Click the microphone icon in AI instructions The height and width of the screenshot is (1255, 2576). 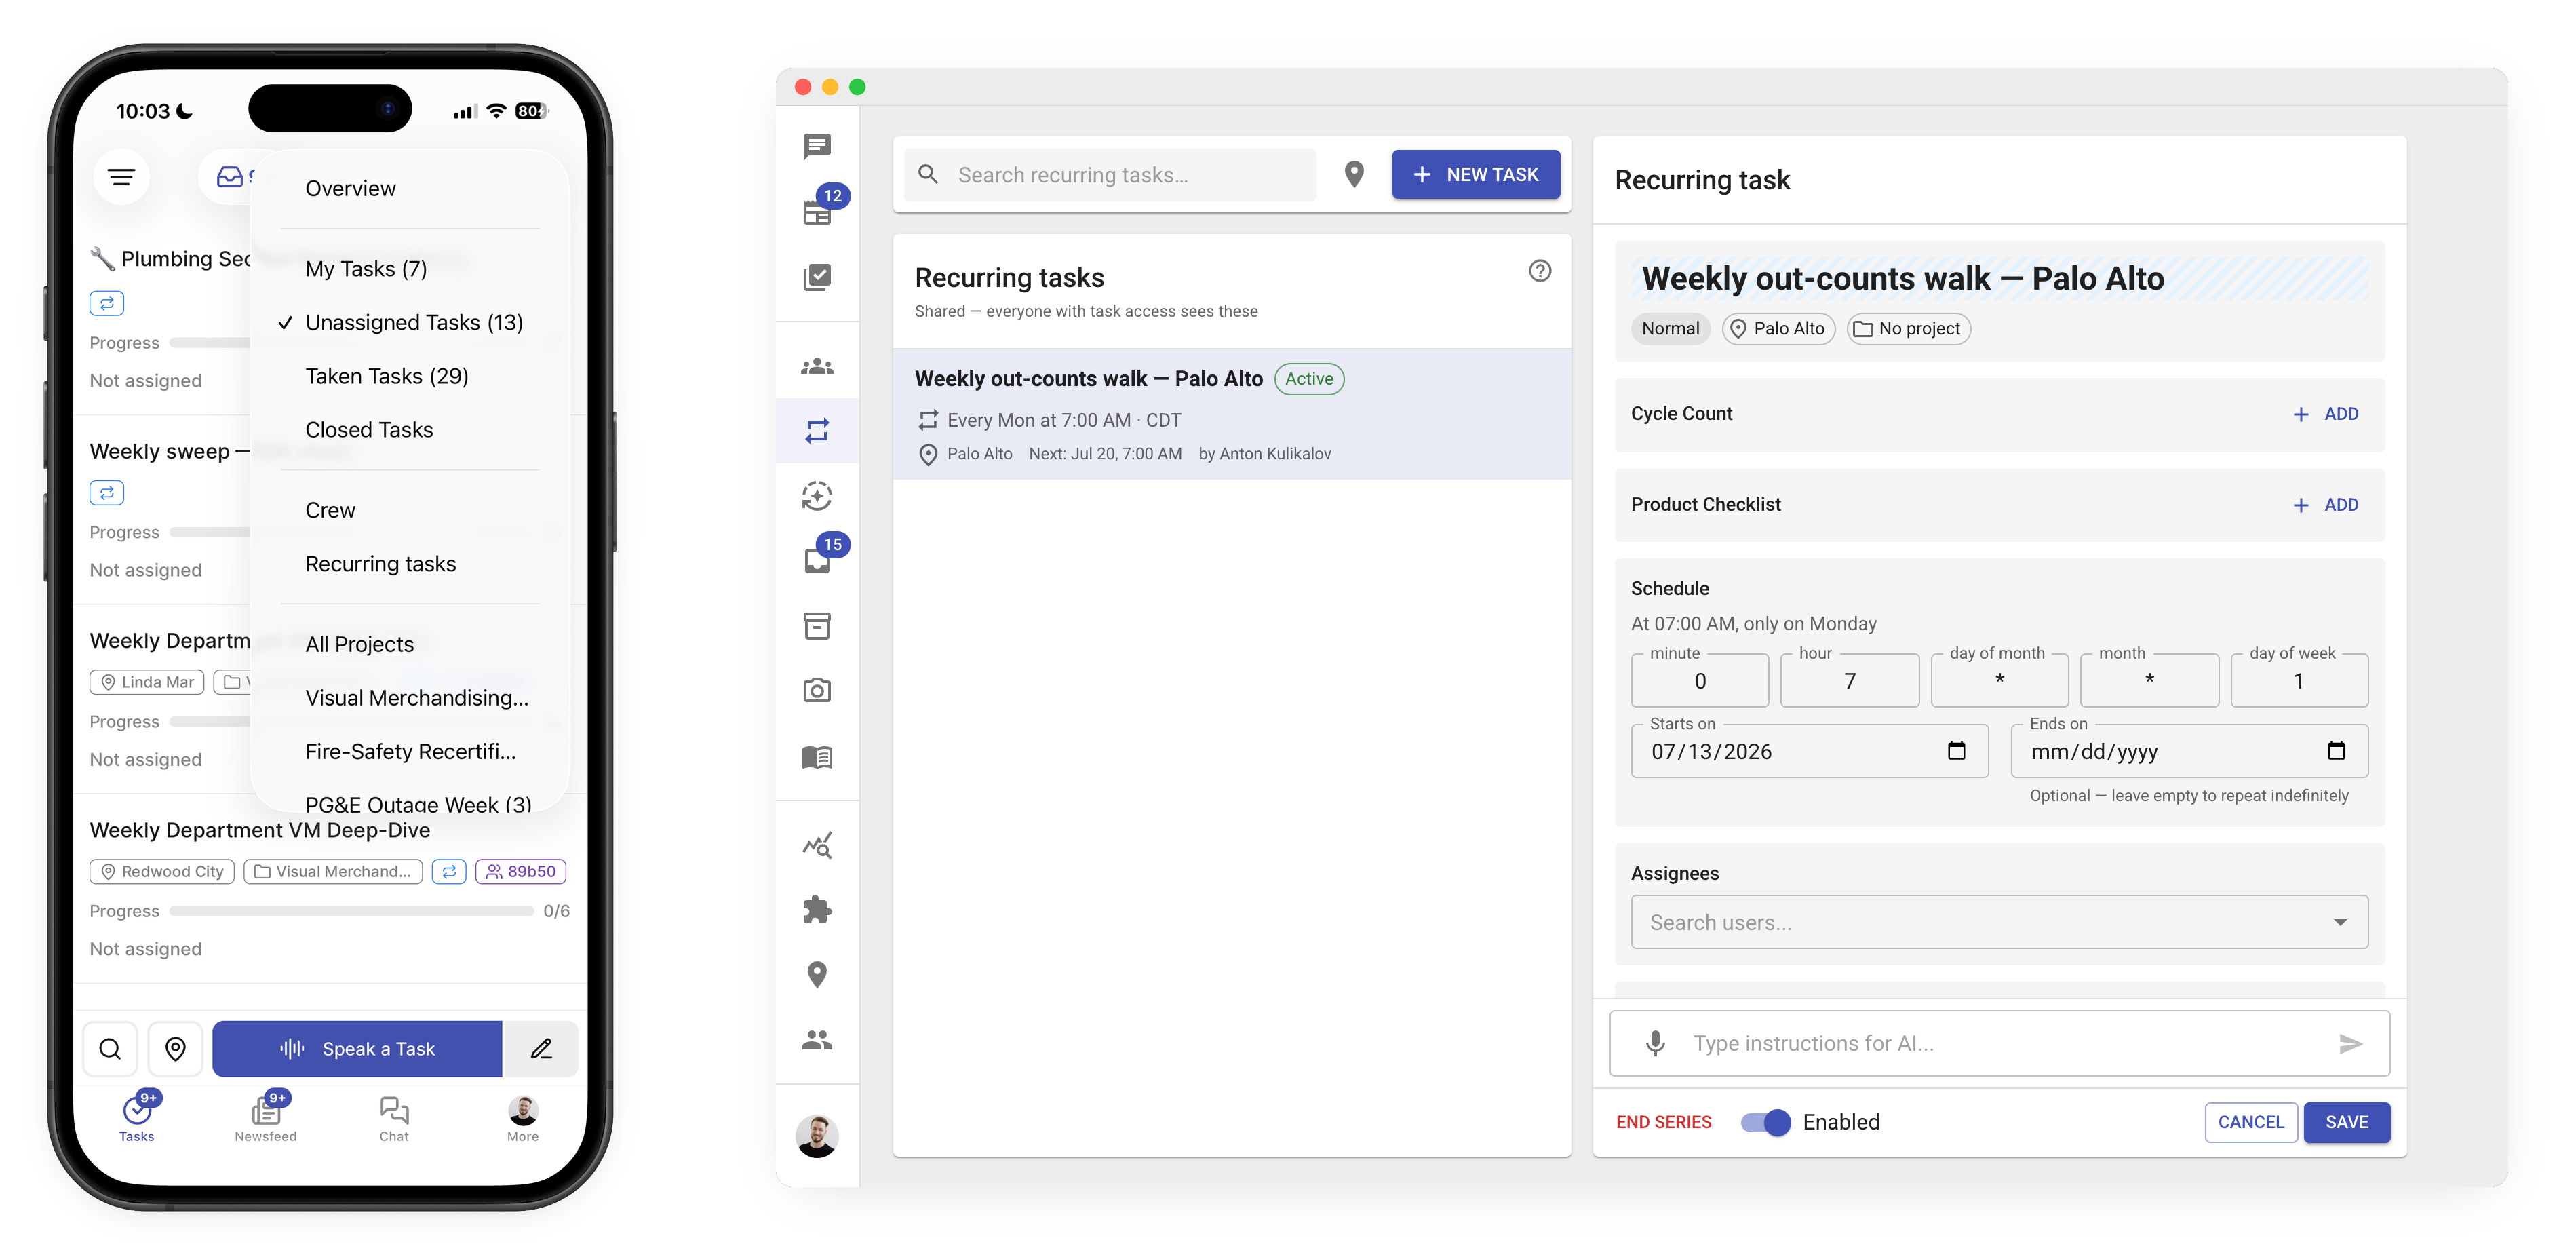click(x=1655, y=1043)
